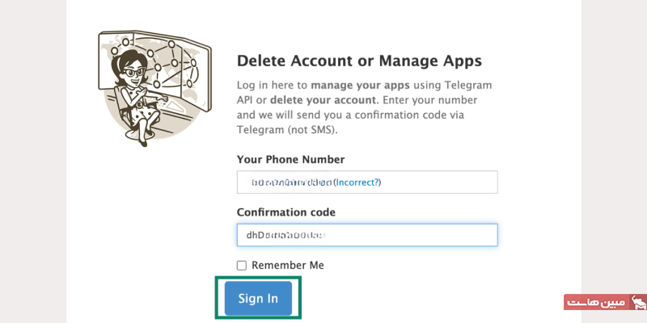Viewport: 647px width, 323px height.
Task: Click the woman's face with glasses
Action: point(132,73)
